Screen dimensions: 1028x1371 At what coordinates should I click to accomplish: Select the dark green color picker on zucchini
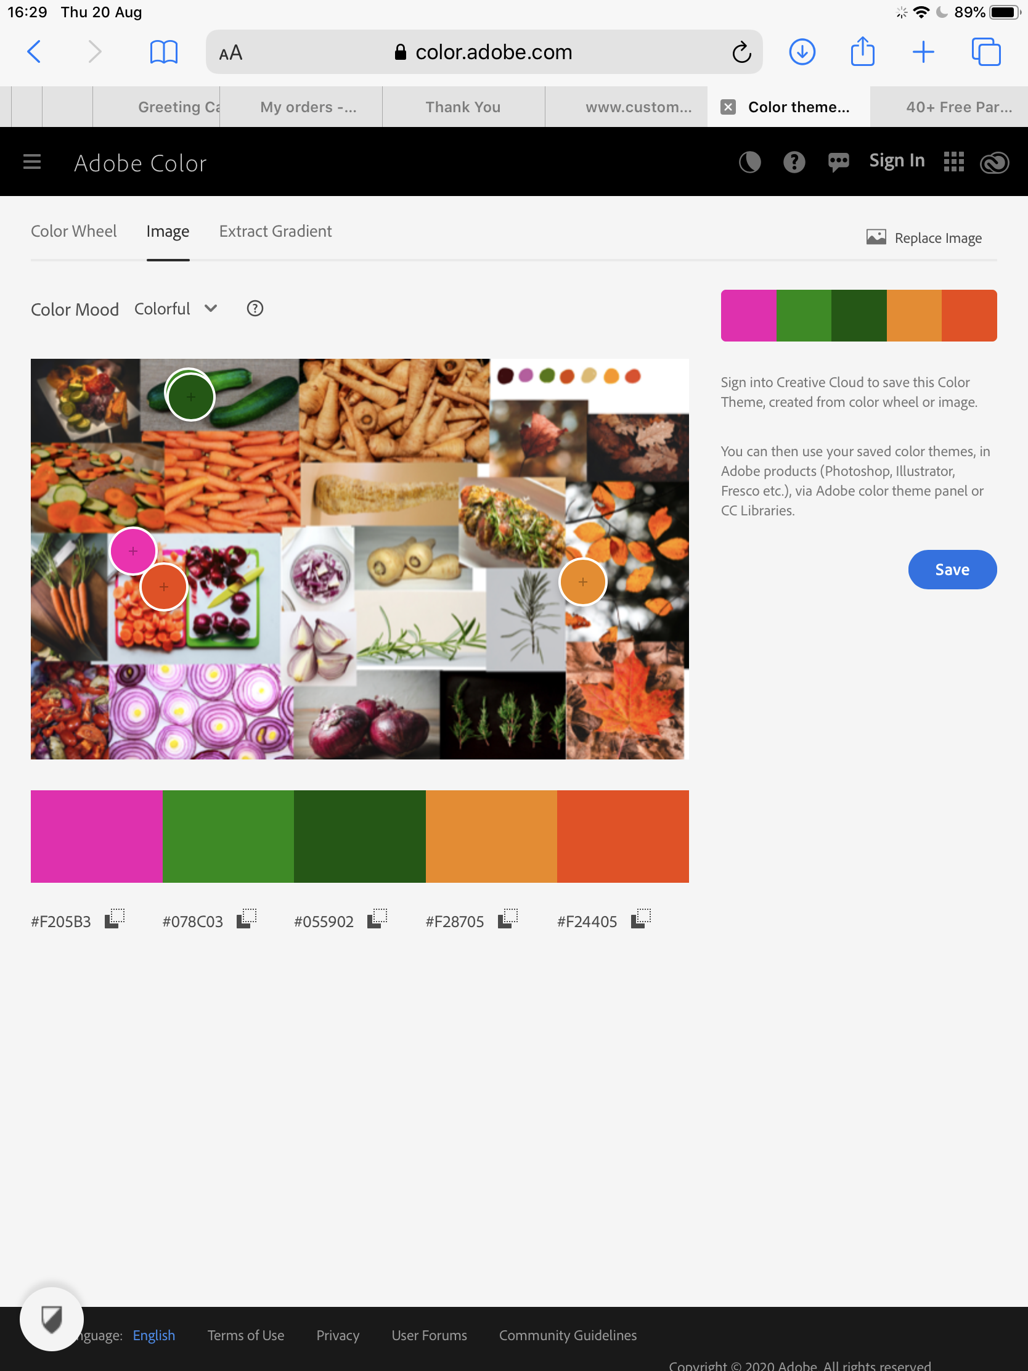tap(191, 396)
